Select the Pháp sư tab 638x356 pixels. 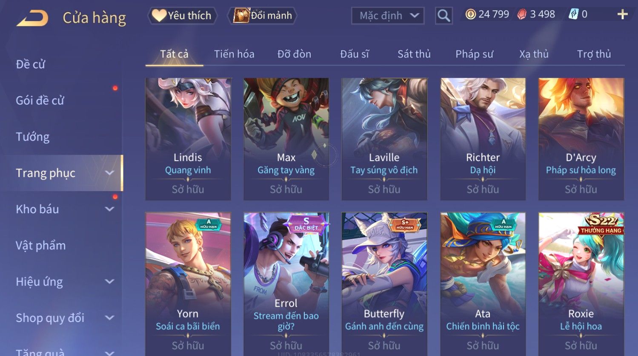click(474, 54)
